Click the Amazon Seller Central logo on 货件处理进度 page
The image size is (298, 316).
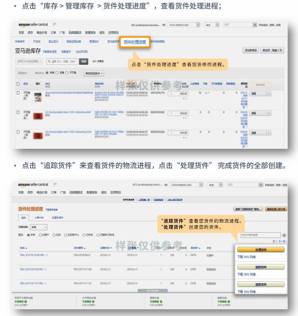(x=33, y=184)
